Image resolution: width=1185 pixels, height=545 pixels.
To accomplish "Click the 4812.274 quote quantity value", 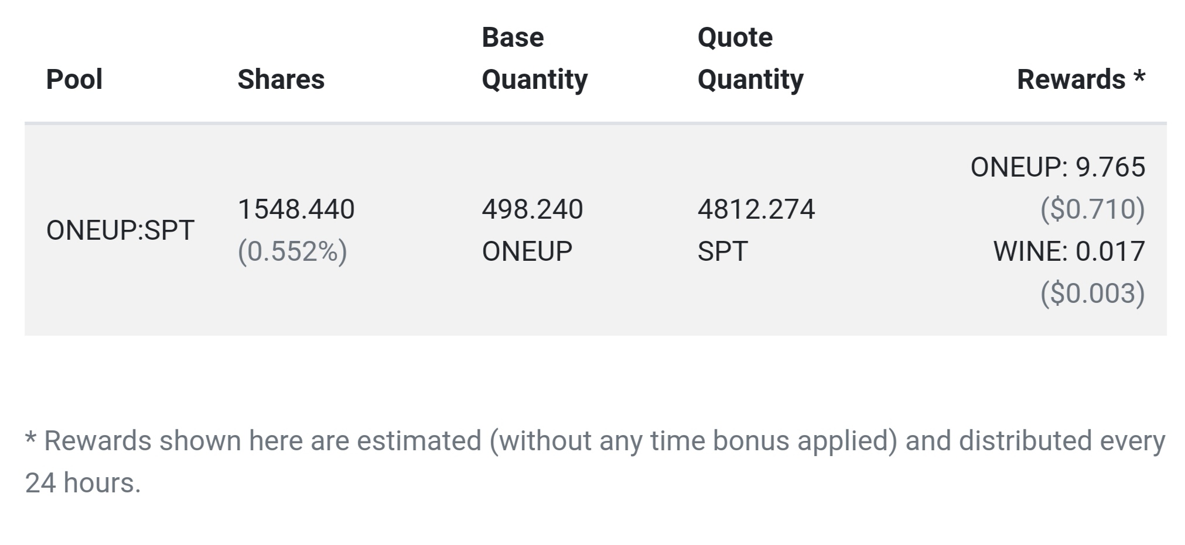I will click(x=756, y=209).
